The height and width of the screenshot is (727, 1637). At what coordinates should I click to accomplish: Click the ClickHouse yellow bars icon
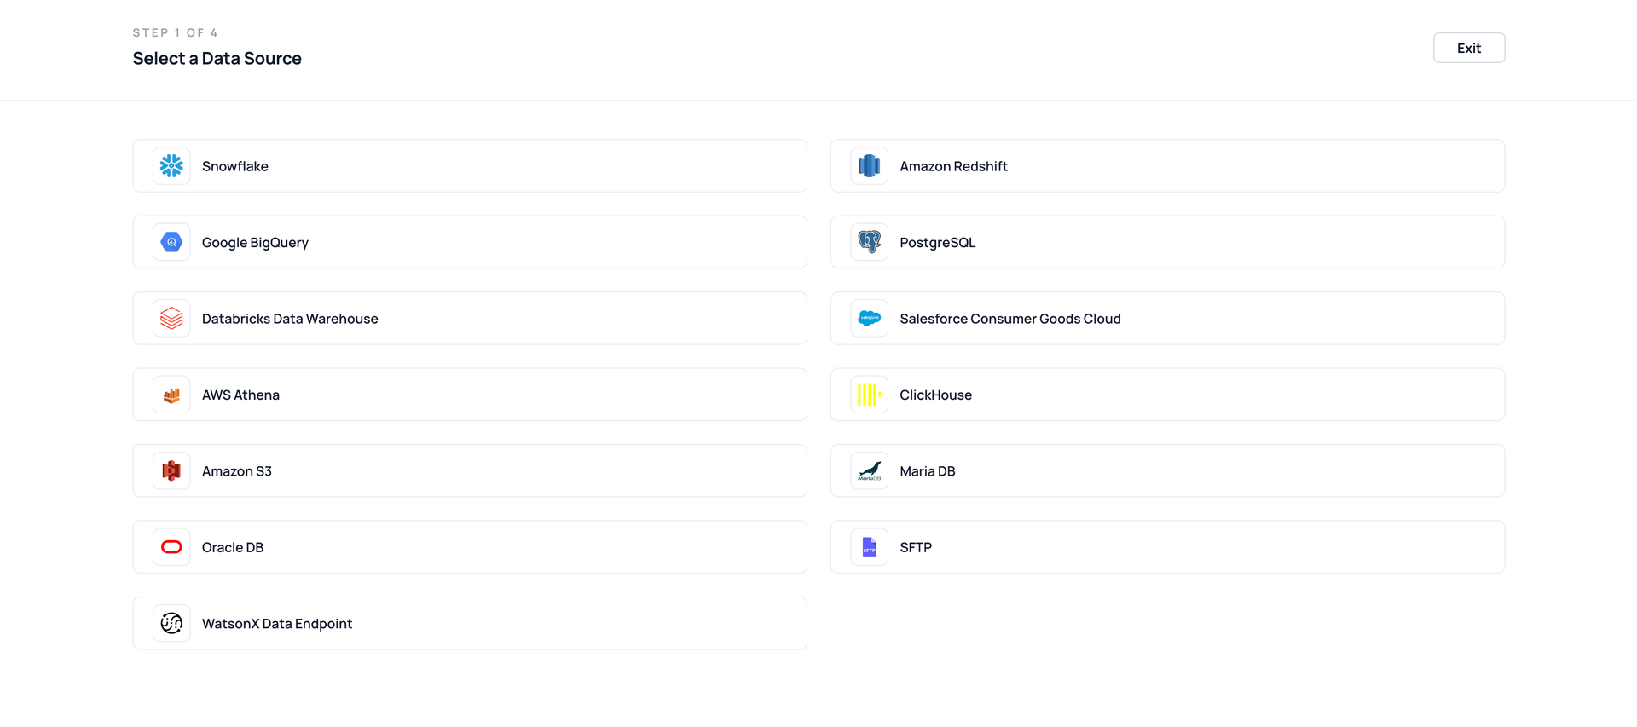point(869,395)
